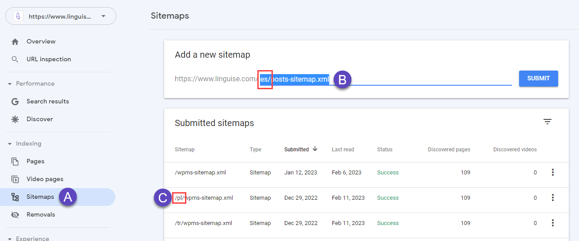The width and height of the screenshot is (579, 241).
Task: Sort by Submitted column header
Action: [296, 150]
